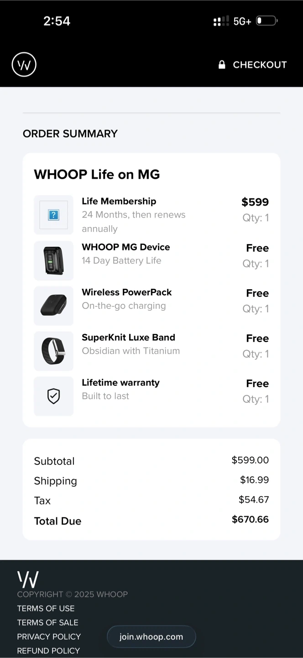Check the battery icon in status bar
The image size is (303, 658).
(x=266, y=21)
